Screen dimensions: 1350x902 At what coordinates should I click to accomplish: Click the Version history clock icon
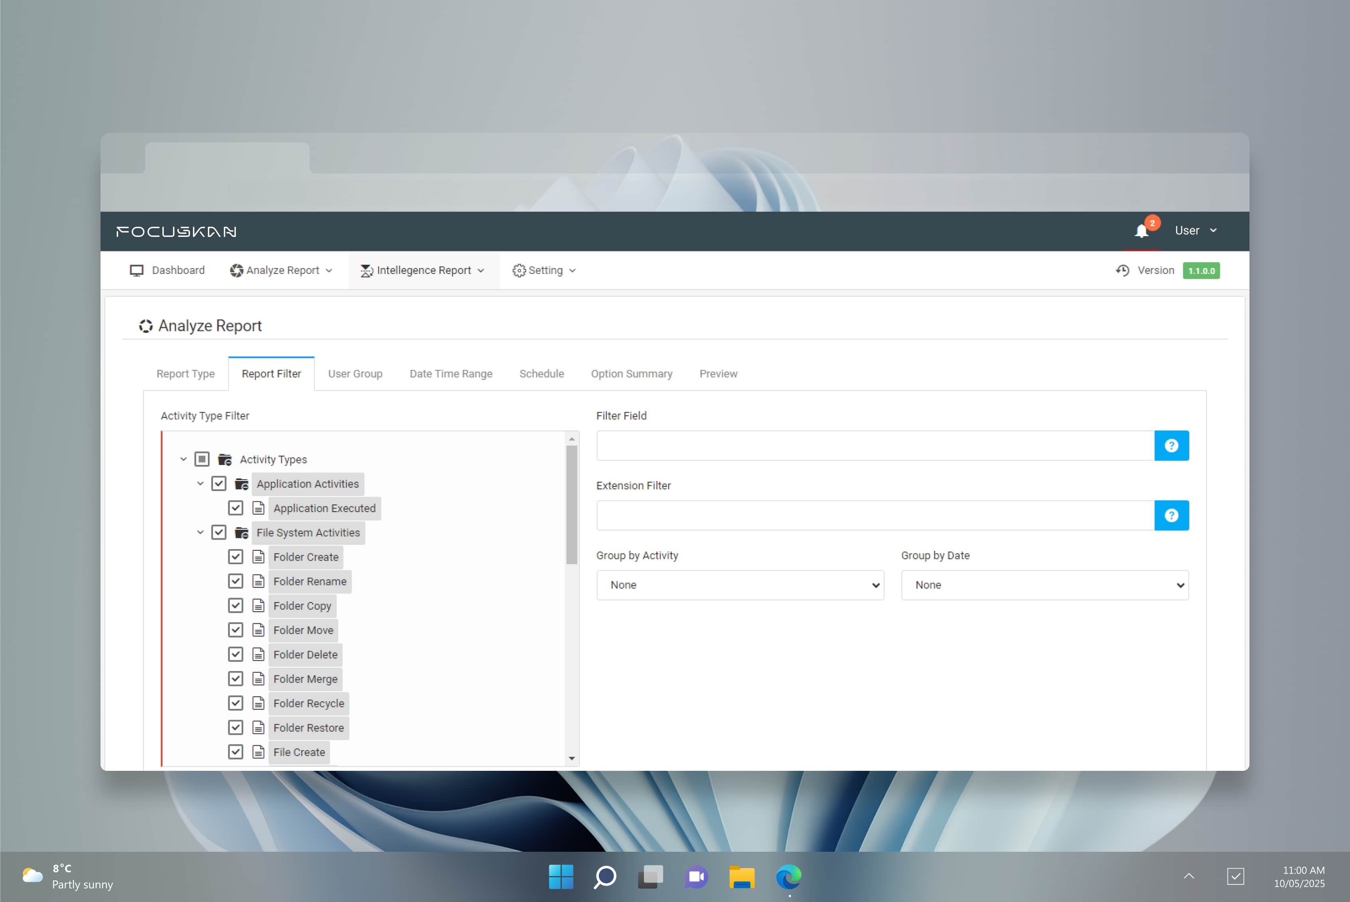click(x=1123, y=270)
